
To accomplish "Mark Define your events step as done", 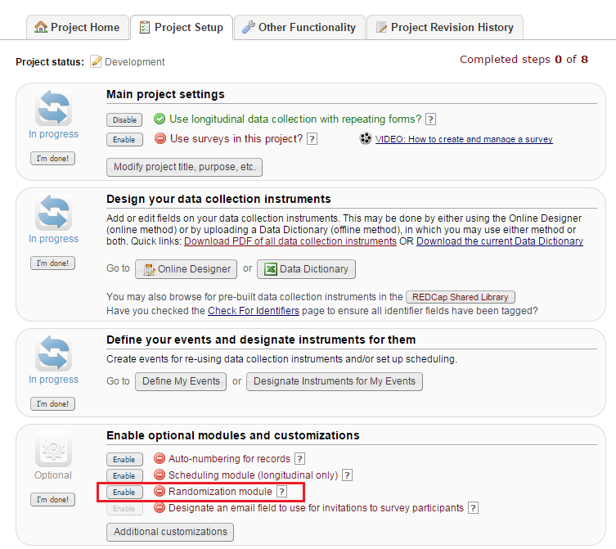I will 52,403.
